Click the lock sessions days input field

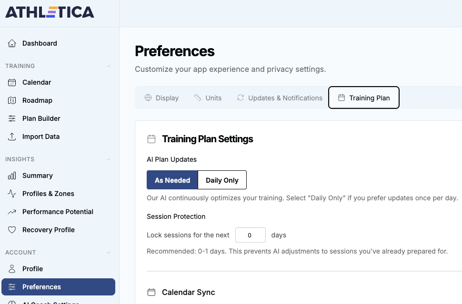tap(250, 235)
